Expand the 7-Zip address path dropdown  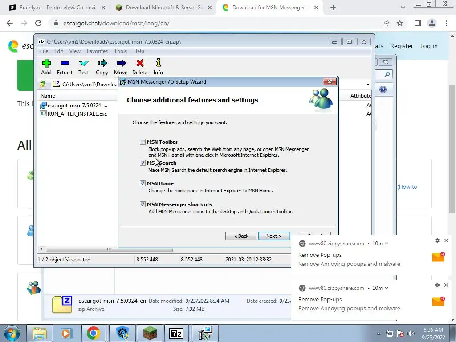tap(368, 84)
